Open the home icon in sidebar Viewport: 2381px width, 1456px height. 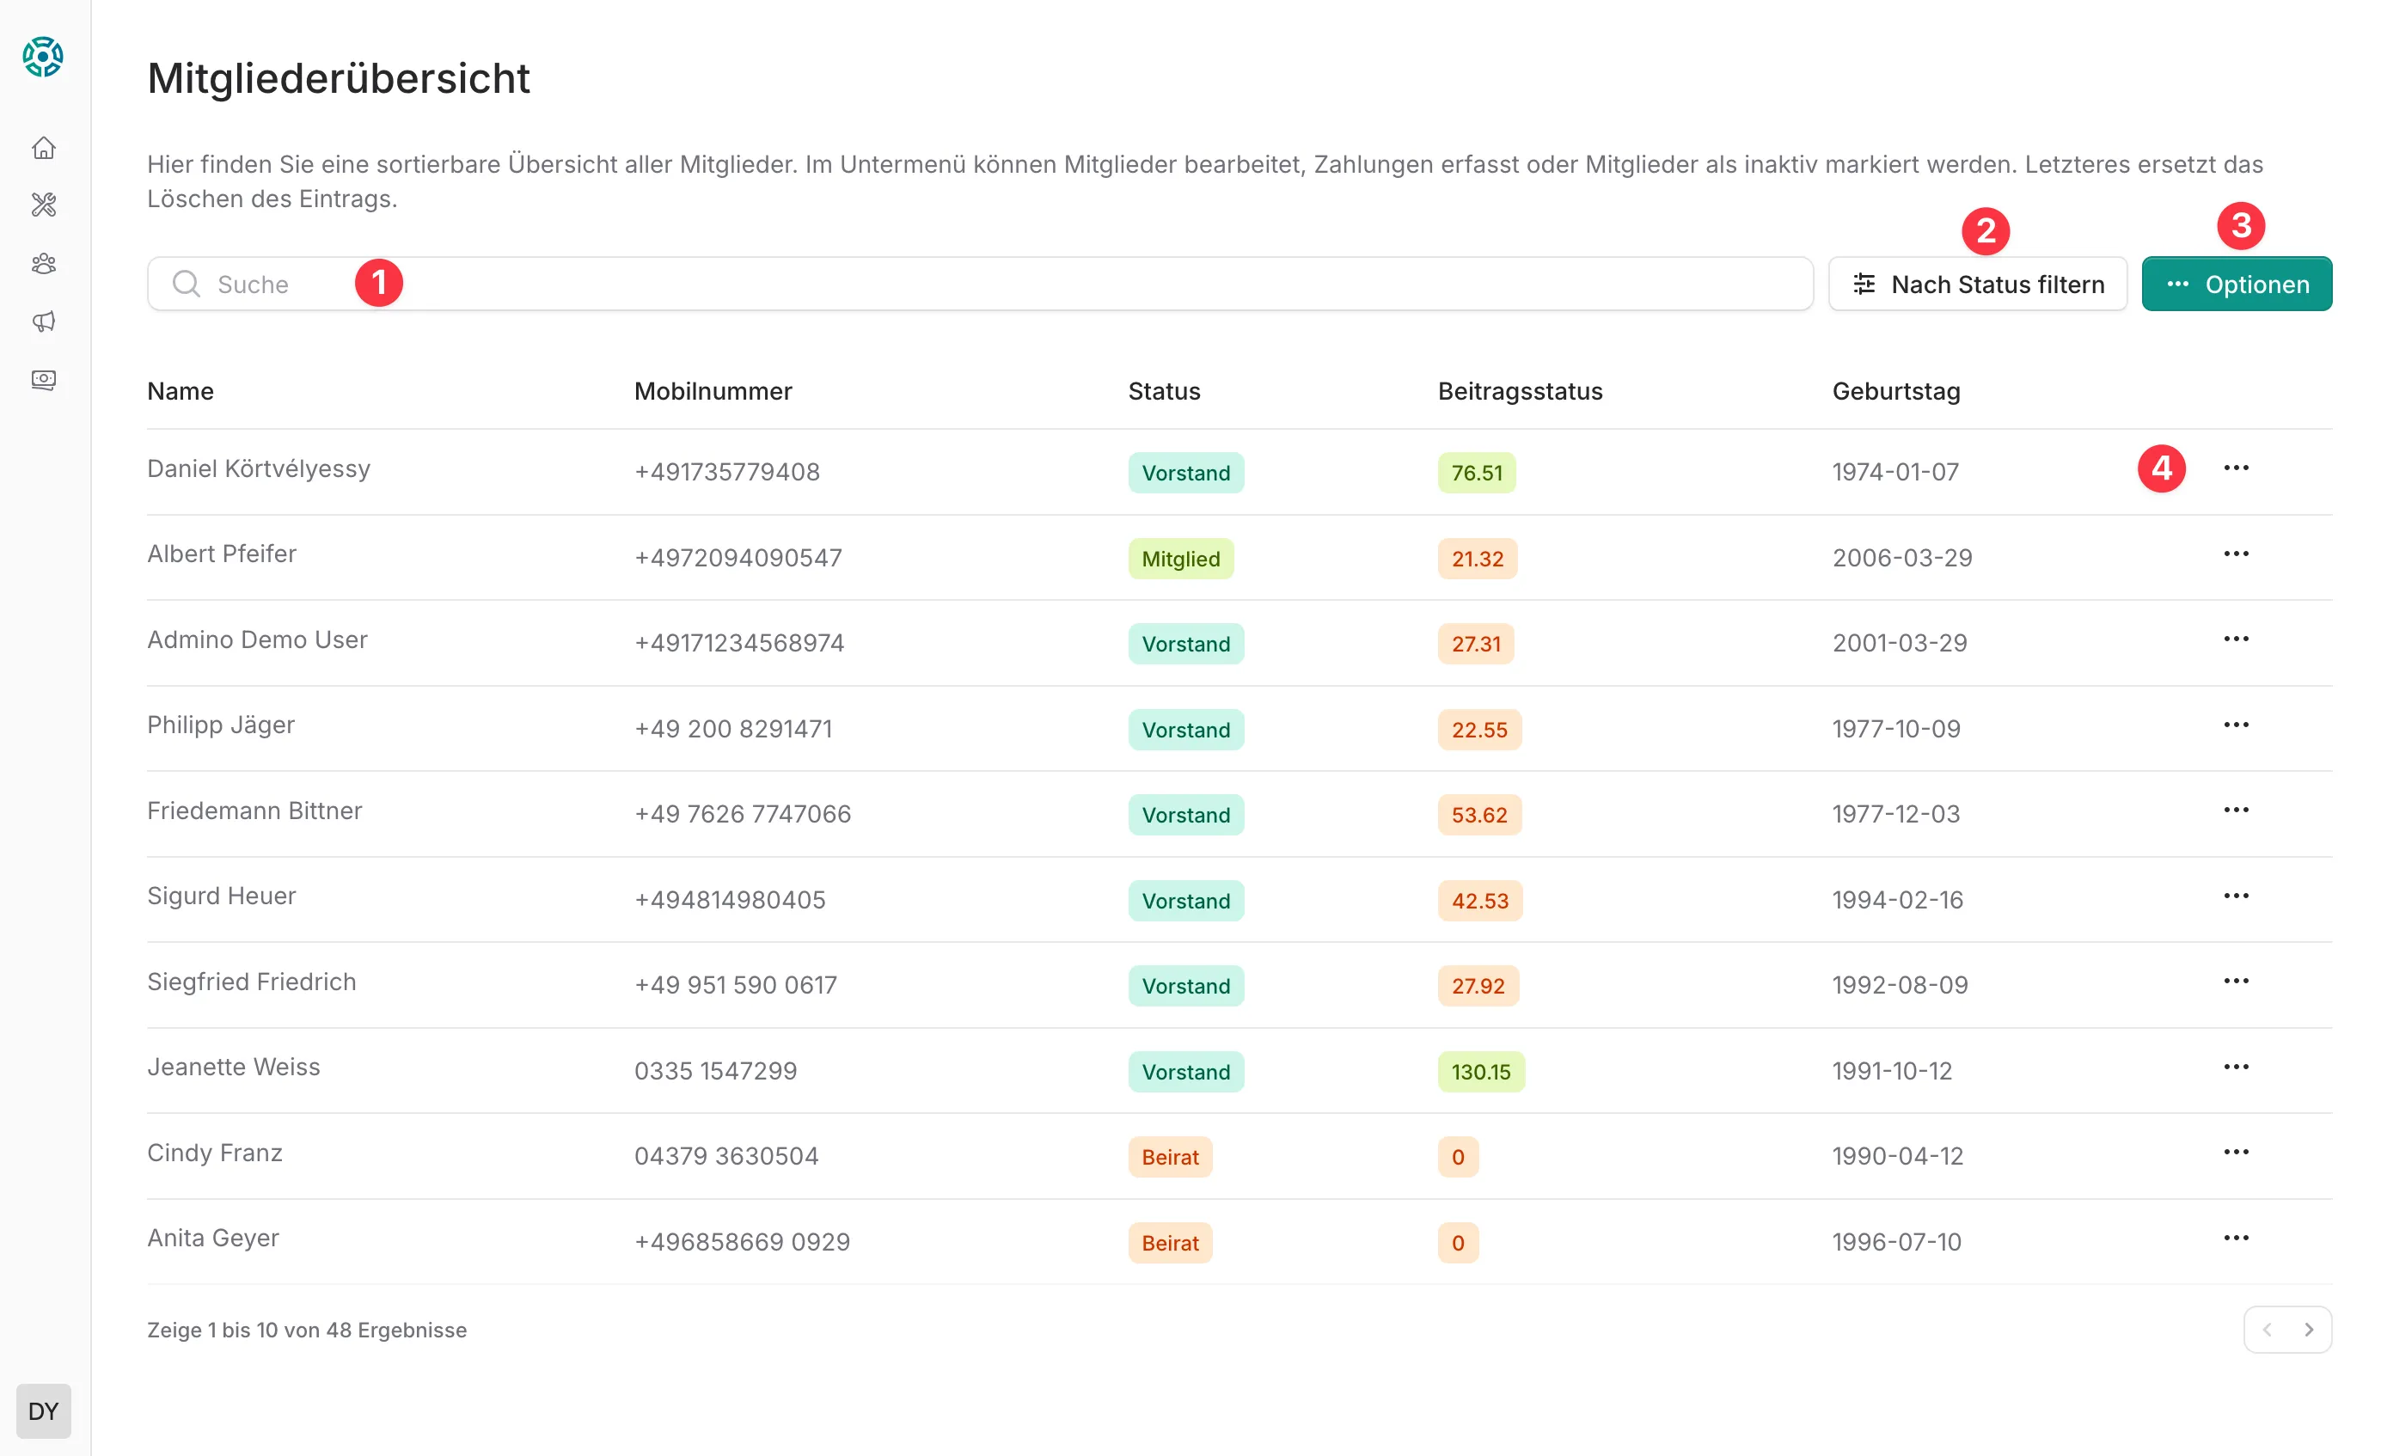point(44,148)
